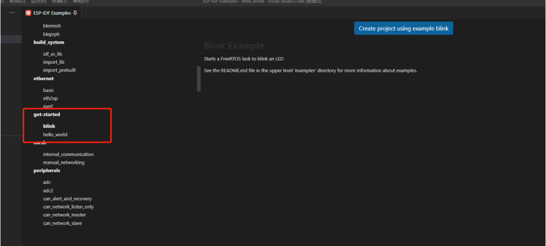Screen dimensions: 546x246
Task: Select the can_network_slave example
Action: click(x=62, y=223)
